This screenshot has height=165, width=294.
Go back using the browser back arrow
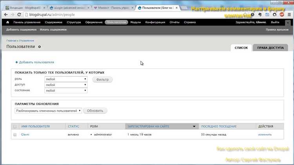coord(6,15)
